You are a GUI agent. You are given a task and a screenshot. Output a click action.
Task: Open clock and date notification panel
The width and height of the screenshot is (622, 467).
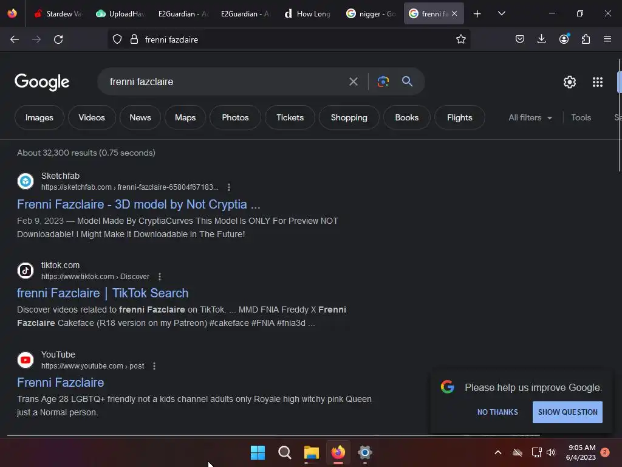click(581, 452)
